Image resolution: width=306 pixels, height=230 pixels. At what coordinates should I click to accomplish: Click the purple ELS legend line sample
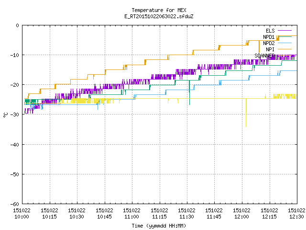coord(284,31)
